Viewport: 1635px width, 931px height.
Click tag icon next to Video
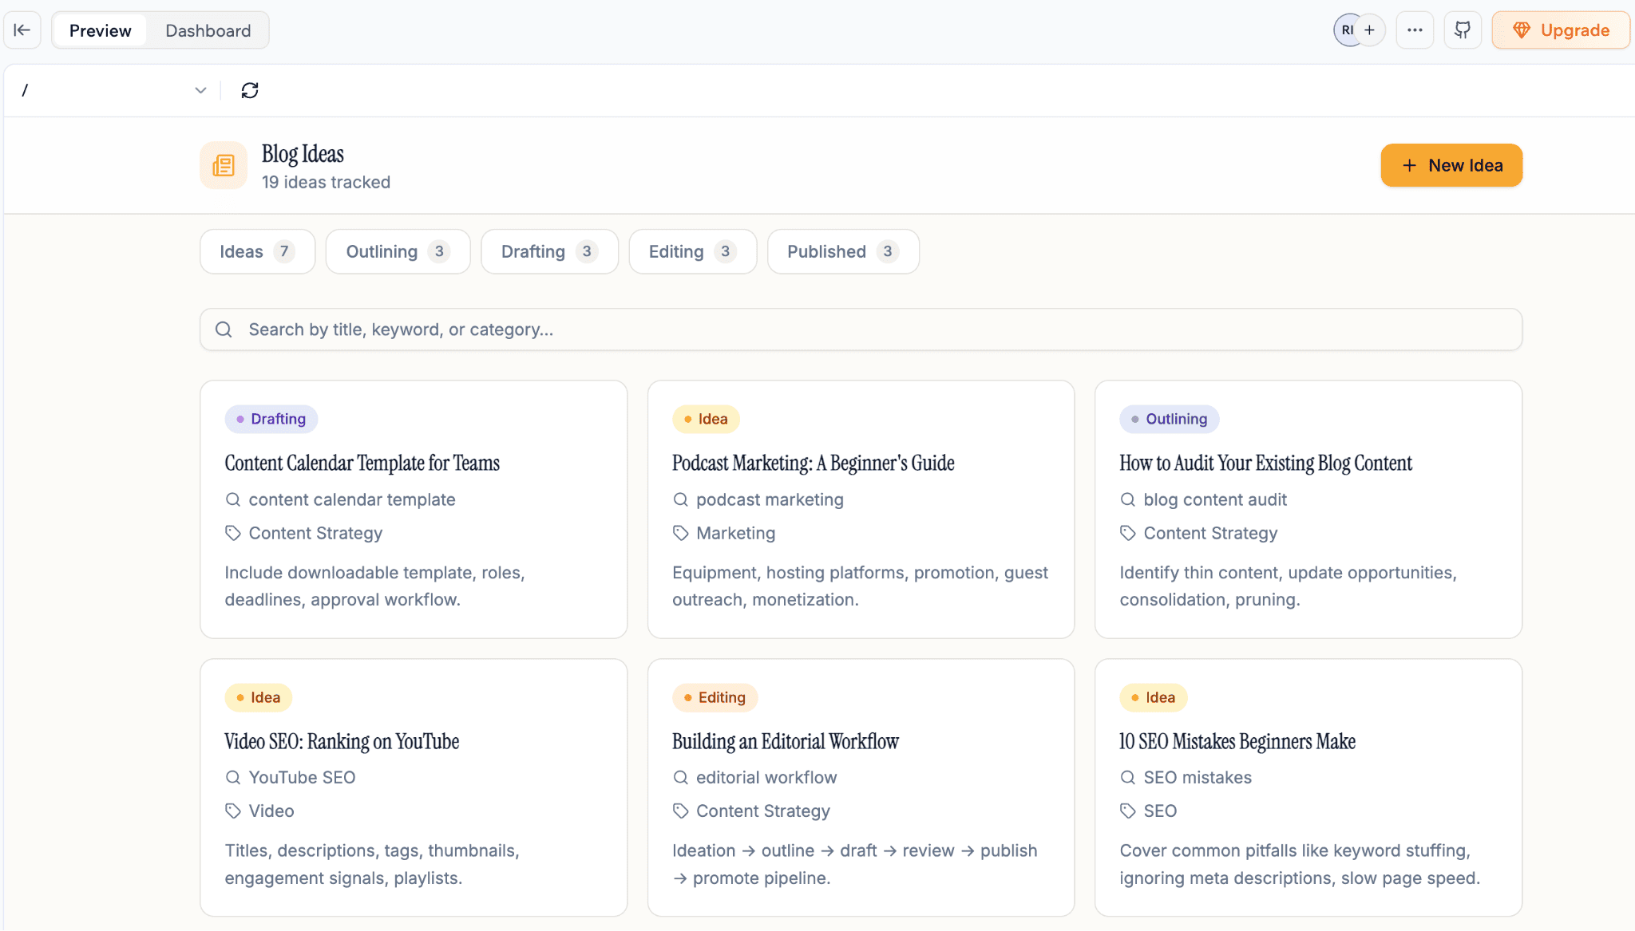point(233,811)
